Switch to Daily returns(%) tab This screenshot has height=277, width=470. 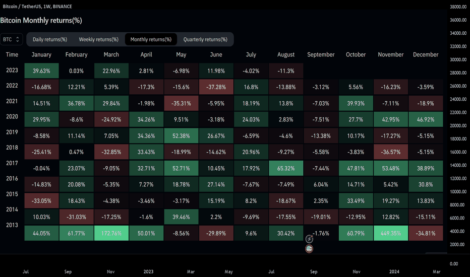point(50,39)
